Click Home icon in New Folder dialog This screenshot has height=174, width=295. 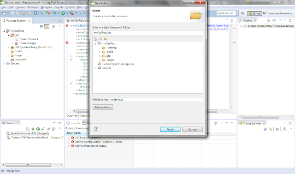click(x=95, y=39)
